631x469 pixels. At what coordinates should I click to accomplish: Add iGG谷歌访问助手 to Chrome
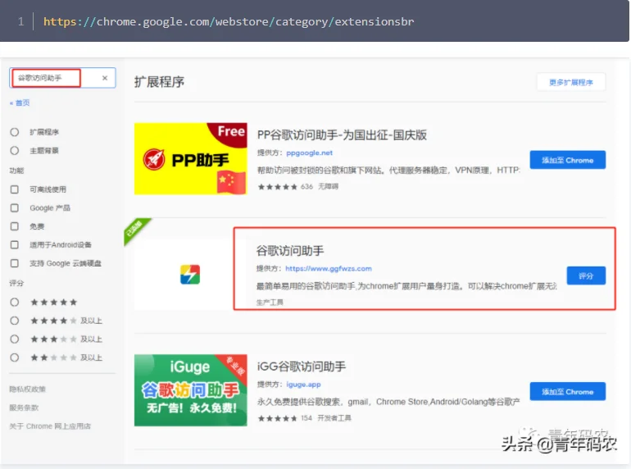pyautogui.click(x=567, y=392)
